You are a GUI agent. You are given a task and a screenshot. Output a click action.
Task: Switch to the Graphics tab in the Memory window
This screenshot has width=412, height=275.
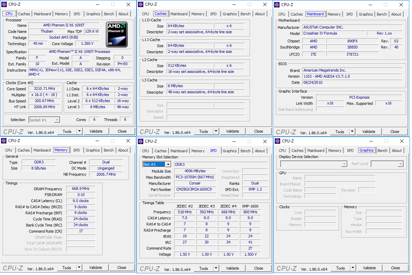coord(93,150)
